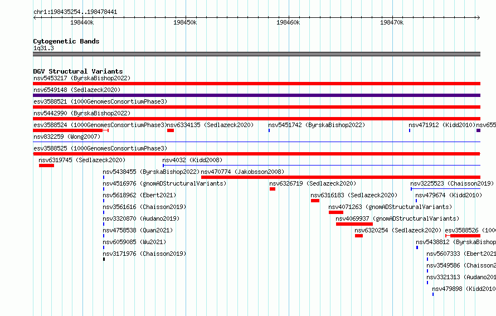The width and height of the screenshot is (496, 316).
Task: Select the nsv470774 long red bar
Action: (x=341, y=177)
